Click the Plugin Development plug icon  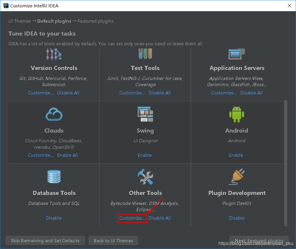click(x=237, y=177)
